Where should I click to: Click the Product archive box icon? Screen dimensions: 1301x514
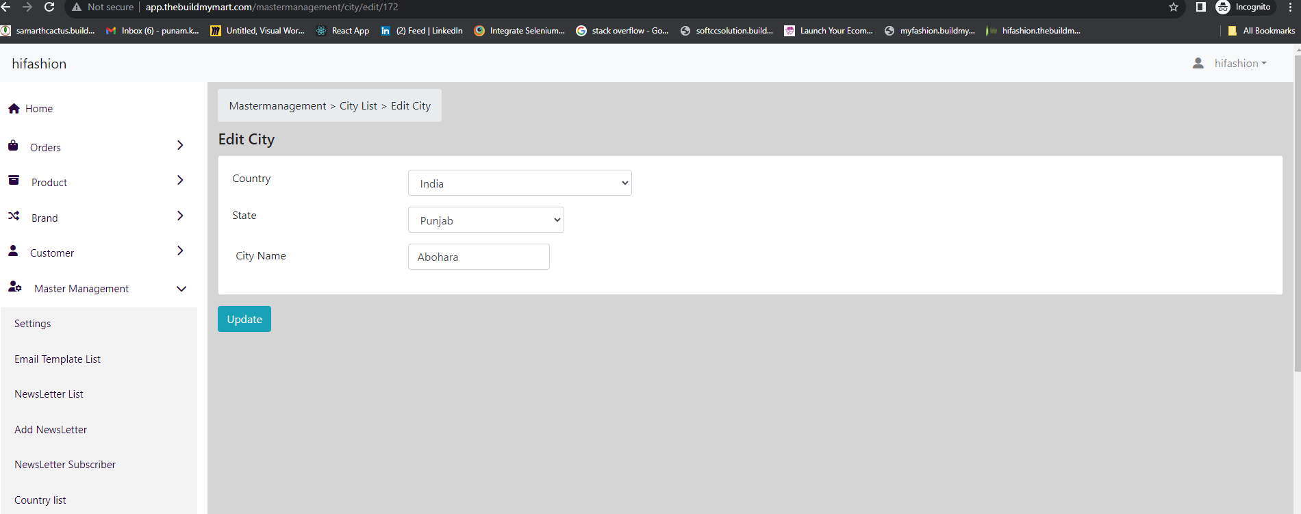[14, 180]
